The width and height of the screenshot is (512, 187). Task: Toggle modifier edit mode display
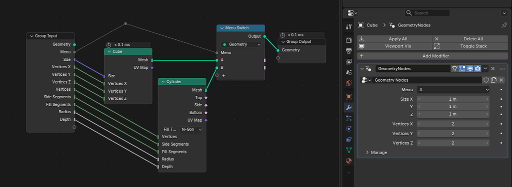click(x=462, y=69)
